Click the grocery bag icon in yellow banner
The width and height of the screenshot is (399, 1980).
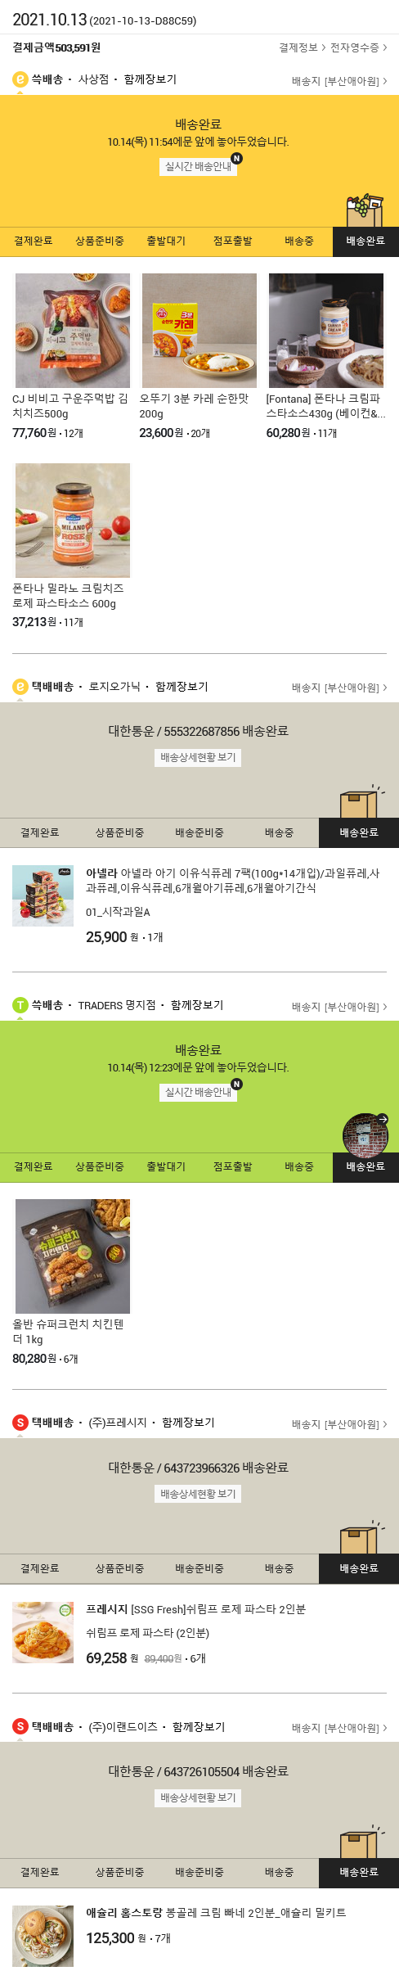(365, 210)
